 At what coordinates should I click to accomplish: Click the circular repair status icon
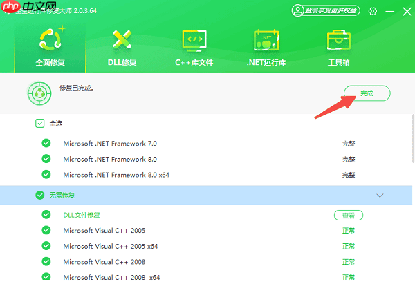pos(39,93)
